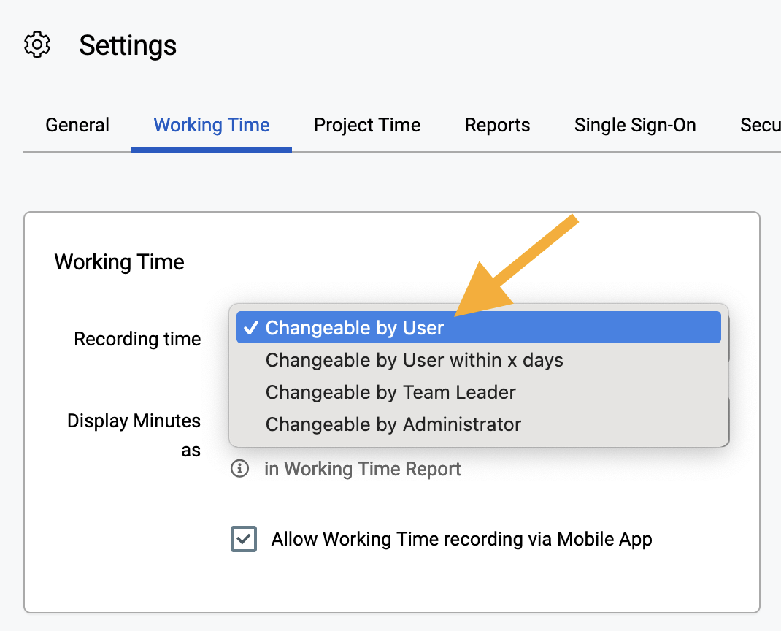The image size is (781, 631).
Task: Click the Allow Working Time recording label text
Action: tap(462, 539)
